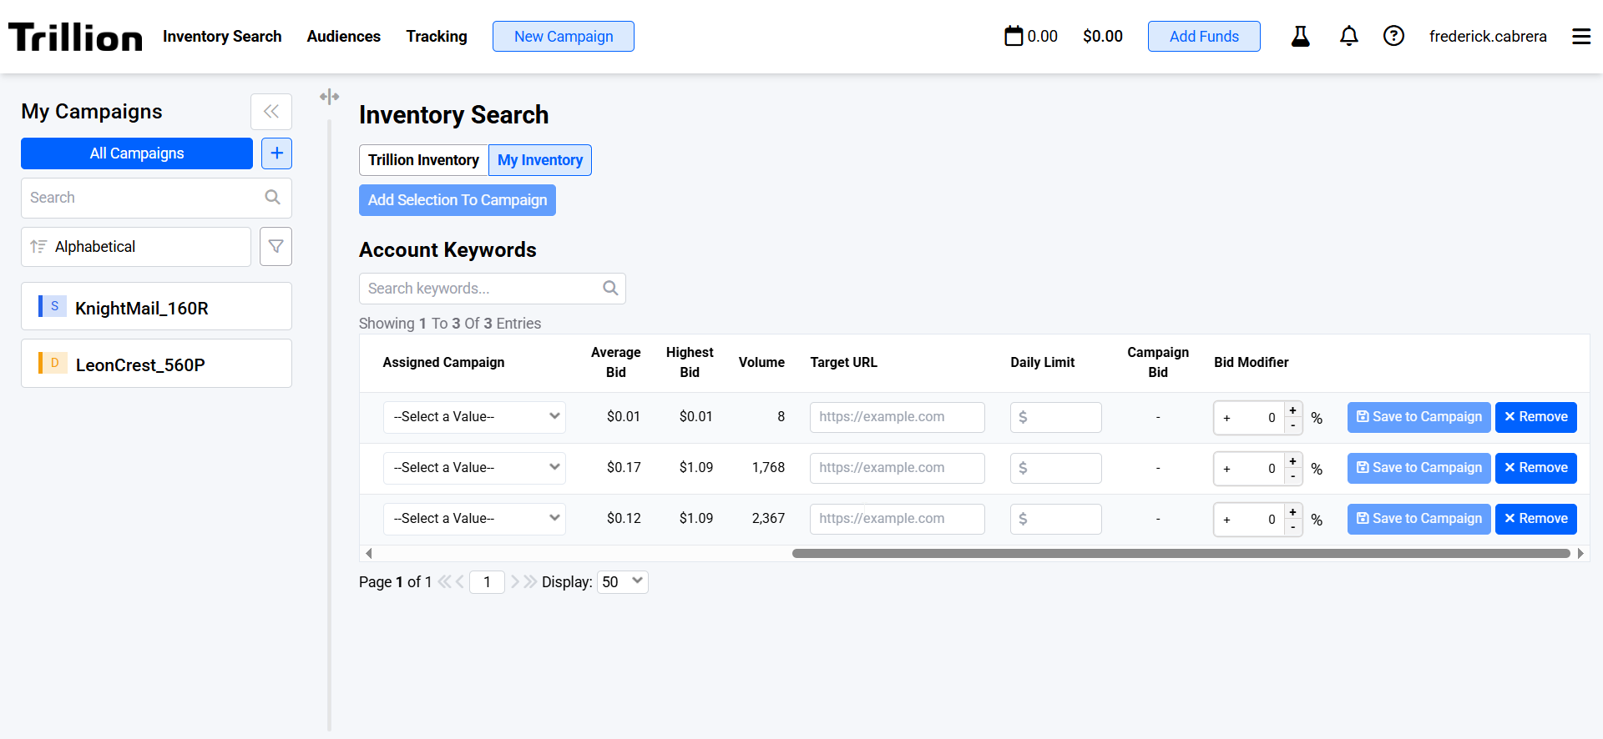Click the help question mark icon
The width and height of the screenshot is (1603, 739).
(x=1393, y=36)
